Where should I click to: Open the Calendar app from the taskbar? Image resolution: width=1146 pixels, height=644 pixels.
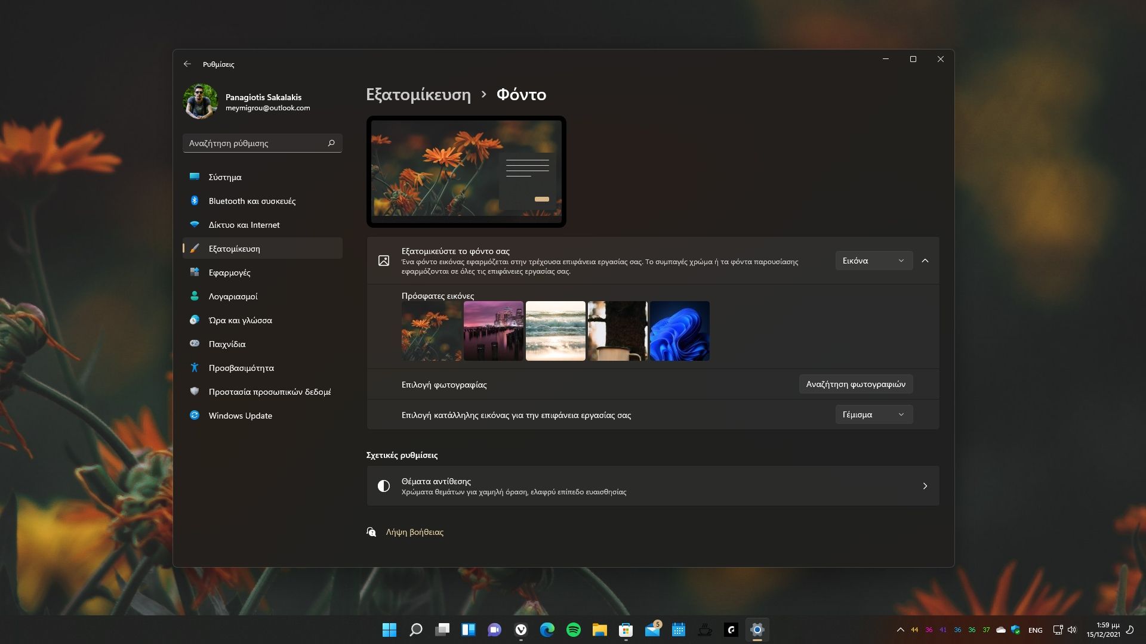679,630
